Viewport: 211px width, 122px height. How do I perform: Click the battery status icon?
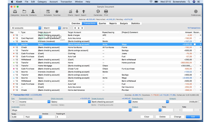pos(156,2)
